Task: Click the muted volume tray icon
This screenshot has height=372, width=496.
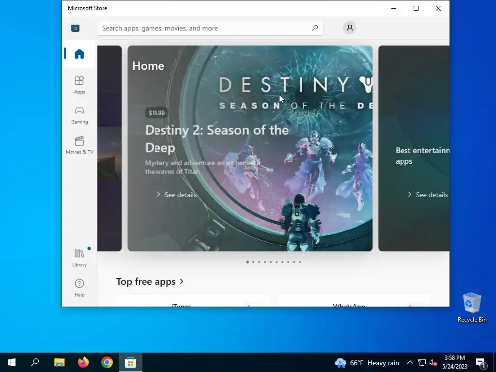Action: click(x=433, y=362)
